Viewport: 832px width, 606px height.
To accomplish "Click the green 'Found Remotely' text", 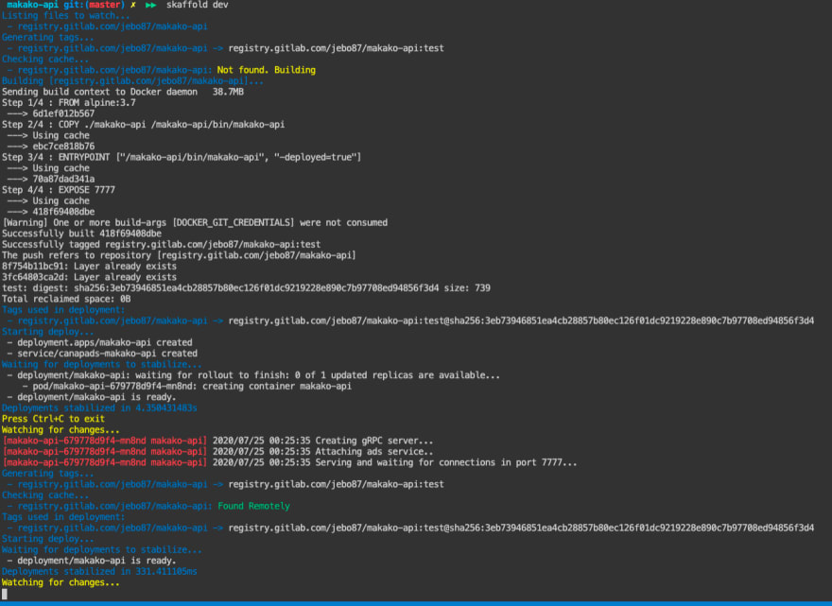I will [x=253, y=506].
